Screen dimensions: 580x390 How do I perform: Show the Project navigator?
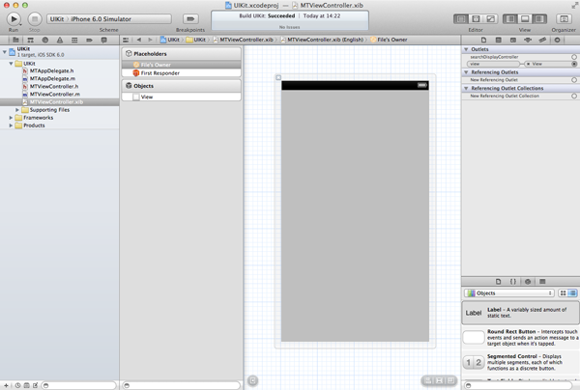coord(15,40)
